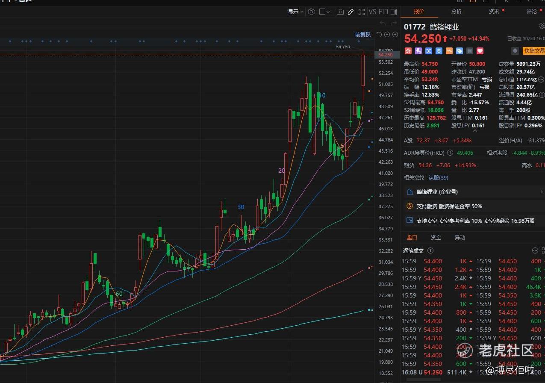This screenshot has width=545, height=383.
Task: Take a chart screenshot with camera icon
Action: click(340, 12)
